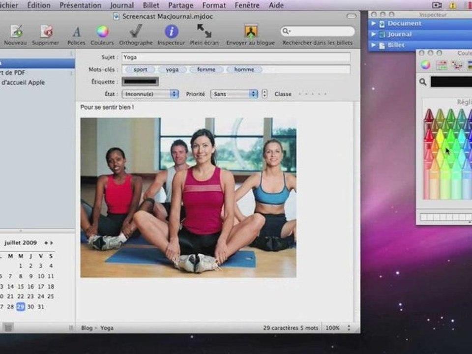The width and height of the screenshot is (472, 354).
Task: Open the zoom 100% stepper
Action: click(x=349, y=327)
